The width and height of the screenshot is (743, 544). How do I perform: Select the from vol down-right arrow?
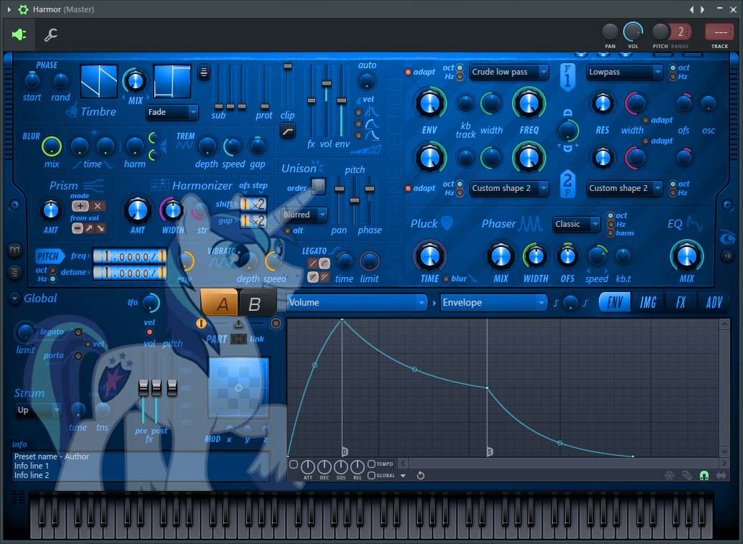coord(101,228)
